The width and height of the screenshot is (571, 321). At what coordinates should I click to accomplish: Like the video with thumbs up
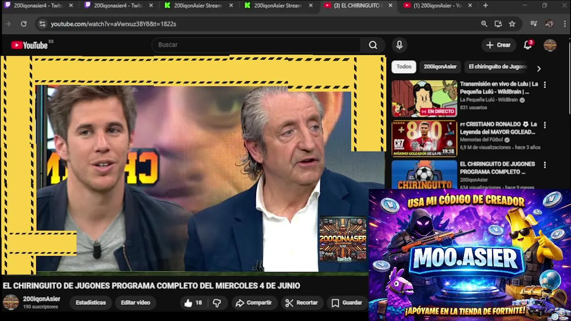193,303
